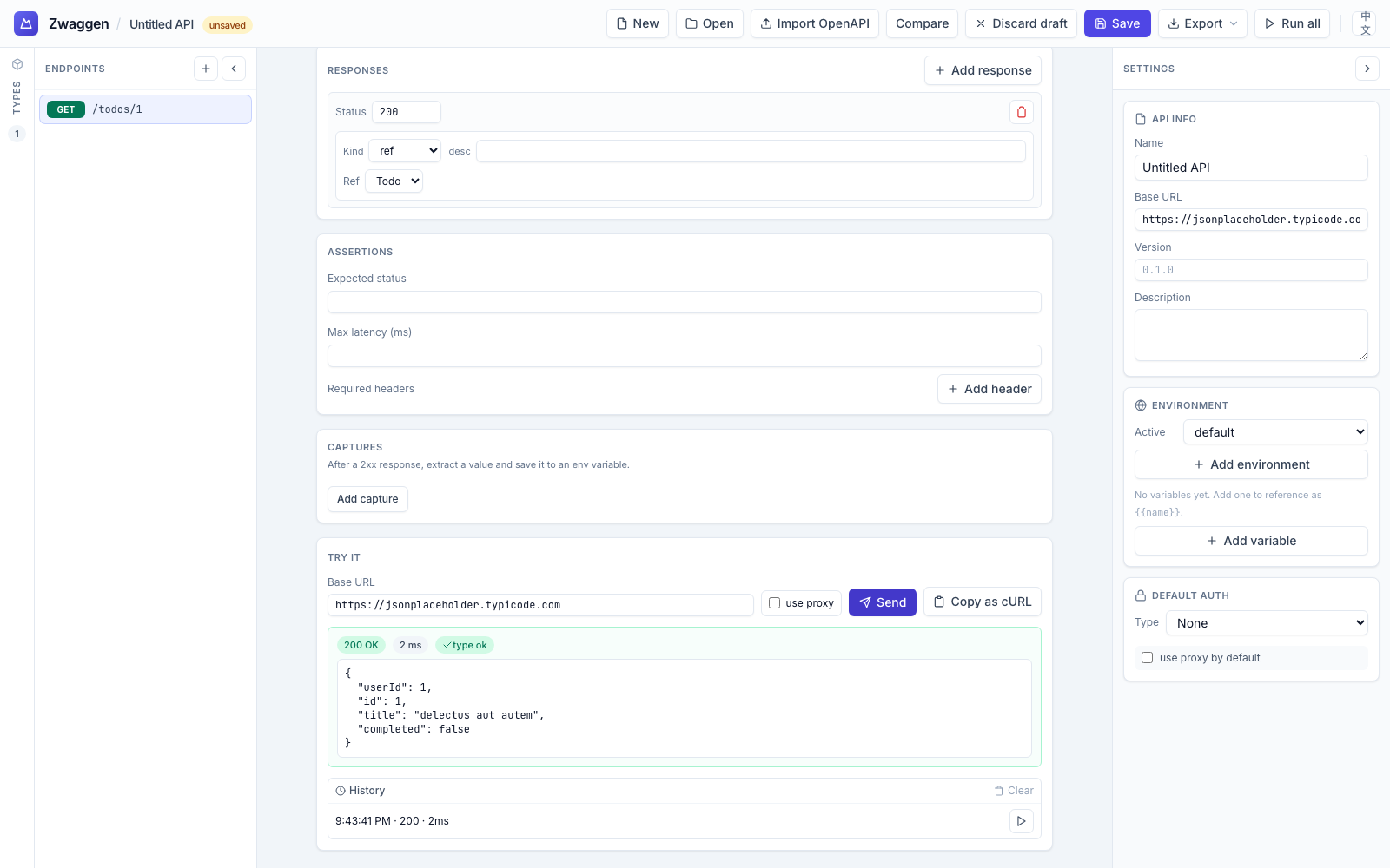Collapse the Settings panel chevron
Screen dimensions: 1390x868
tap(1367, 69)
